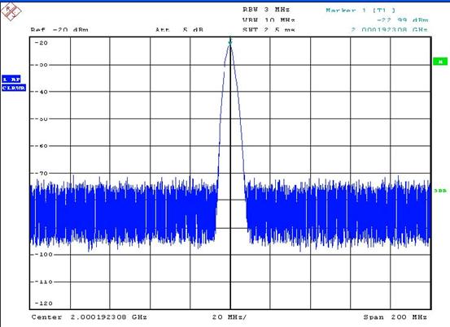The image size is (450, 327).
Task: Select the Marker 1 triangle at signal peak
Action: [230, 43]
